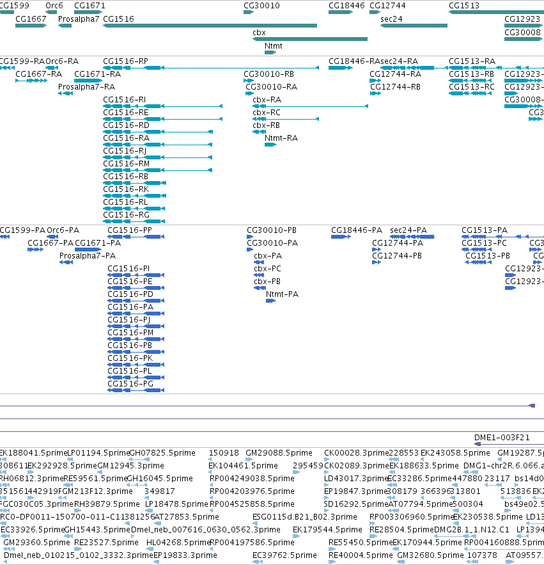
Task: Click the CG1516-PL protein label
Action: tap(130, 371)
